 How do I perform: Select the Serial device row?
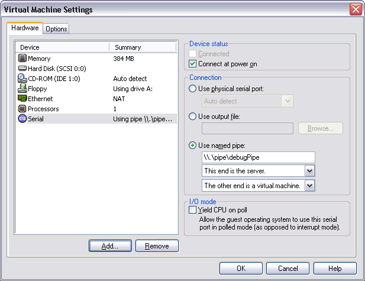click(x=96, y=119)
